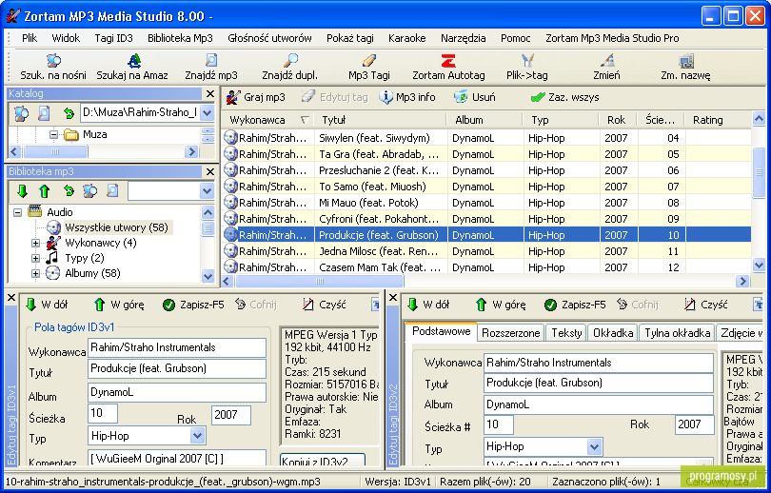Close the Katalog panel
This screenshot has width=771, height=493.
point(210,93)
